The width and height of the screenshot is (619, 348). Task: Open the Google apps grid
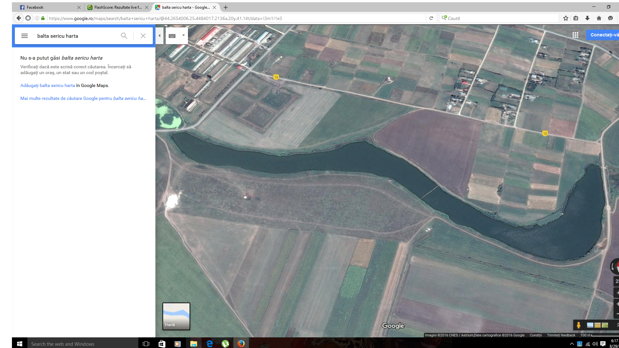[575, 35]
